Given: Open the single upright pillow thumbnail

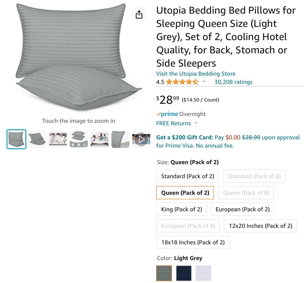Looking at the screenshot, I should [x=120, y=139].
